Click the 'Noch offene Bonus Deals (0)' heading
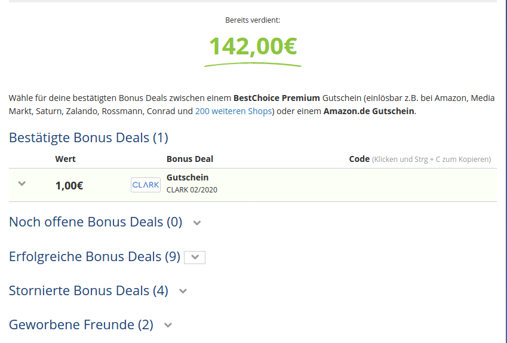 (96, 222)
